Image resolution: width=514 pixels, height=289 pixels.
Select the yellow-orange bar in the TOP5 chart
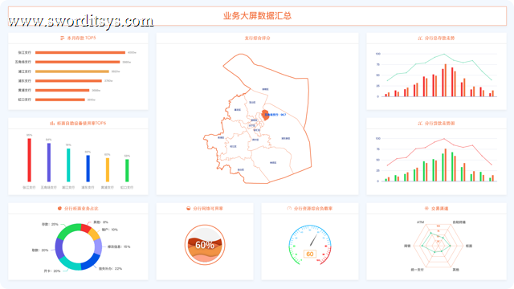[72, 71]
